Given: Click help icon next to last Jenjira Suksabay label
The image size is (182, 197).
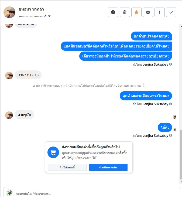Looking at the screenshot, I should point(170,135).
